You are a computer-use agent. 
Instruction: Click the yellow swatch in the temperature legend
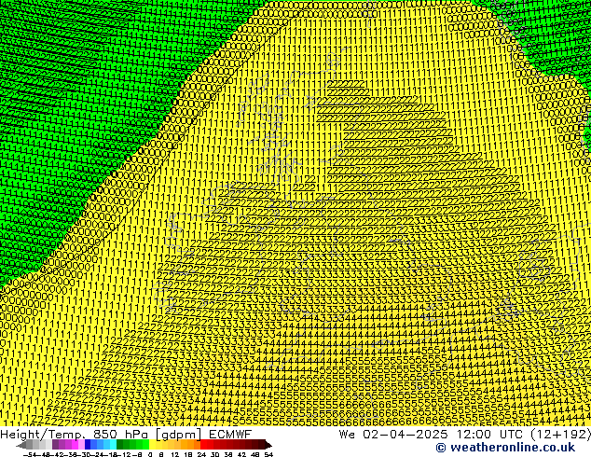tap(152, 445)
